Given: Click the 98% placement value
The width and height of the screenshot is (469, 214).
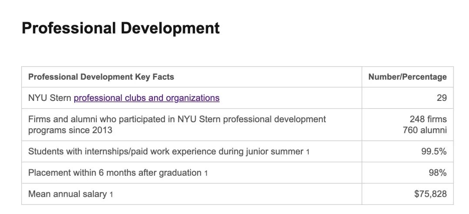Looking at the screenshot, I should click(x=437, y=173).
